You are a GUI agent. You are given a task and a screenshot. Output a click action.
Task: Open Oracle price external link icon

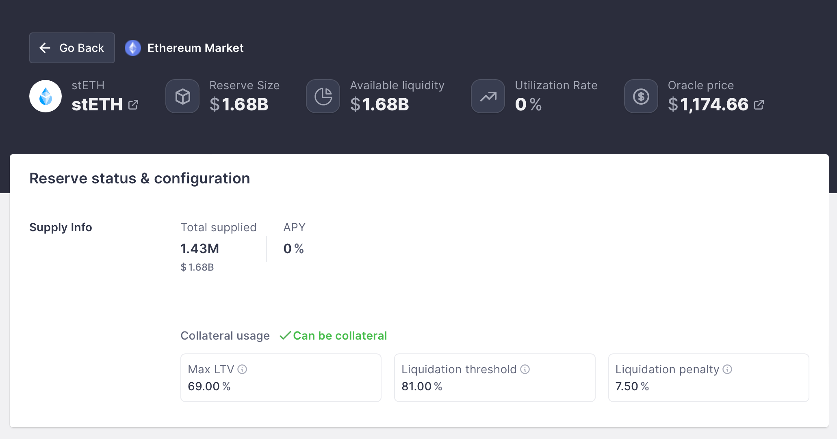point(759,105)
